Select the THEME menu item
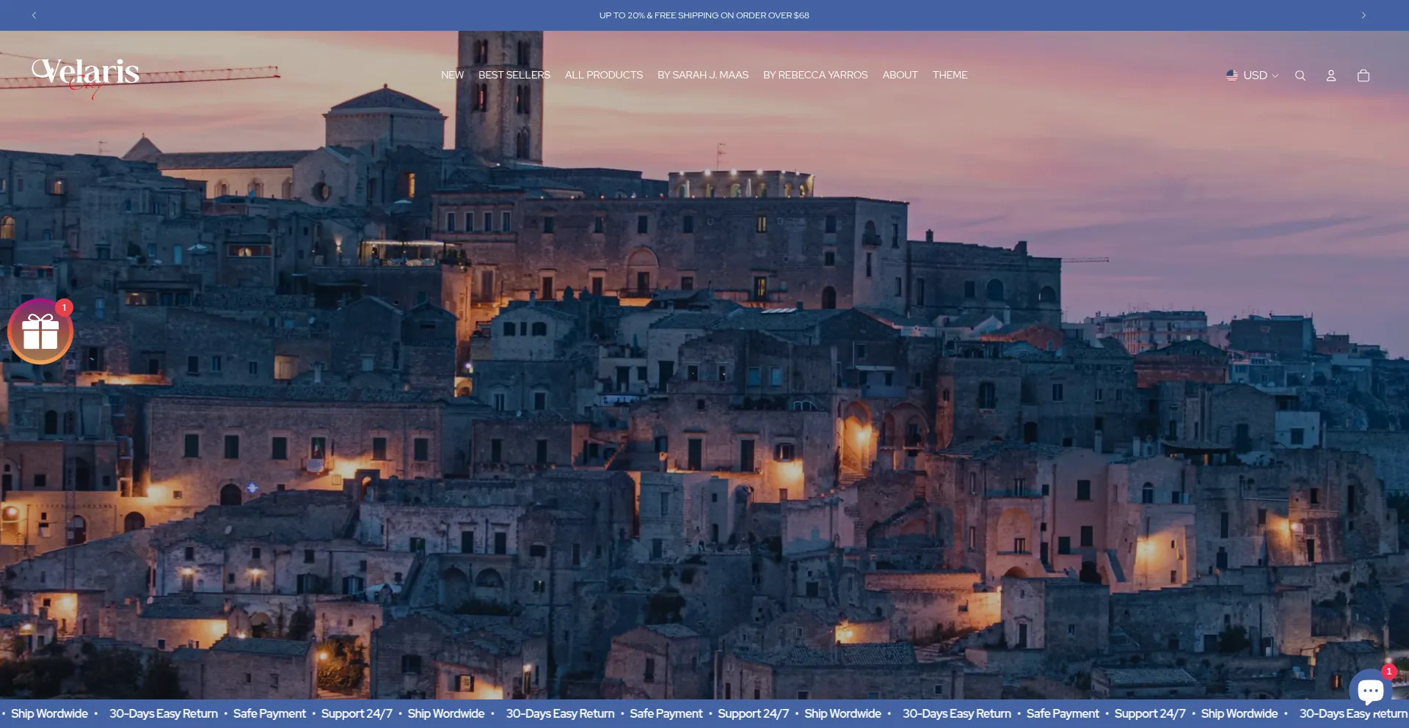Viewport: 1409px width, 728px height. [950, 75]
